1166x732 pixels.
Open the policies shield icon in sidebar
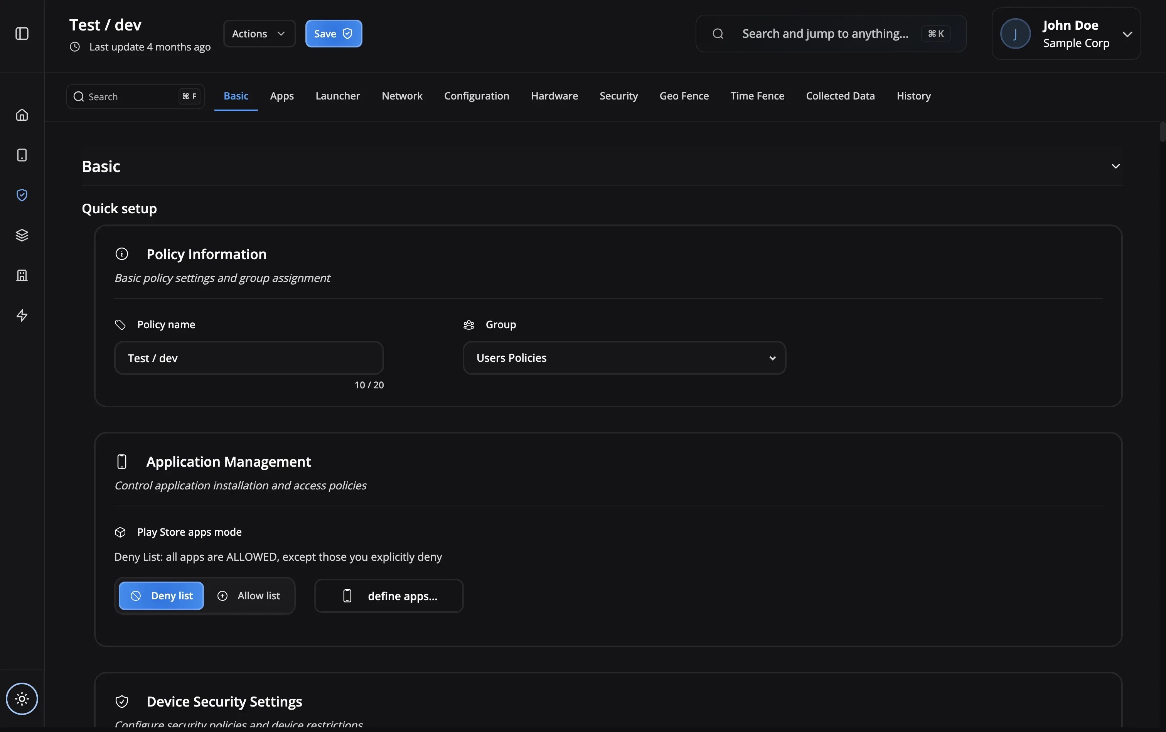tap(22, 195)
